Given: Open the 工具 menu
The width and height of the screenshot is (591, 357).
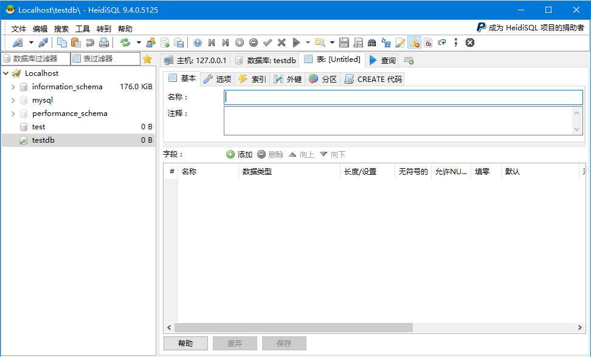Looking at the screenshot, I should tap(83, 29).
